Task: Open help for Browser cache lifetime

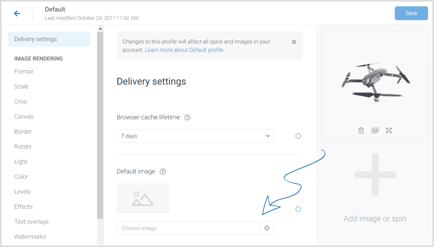Action: 187,117
